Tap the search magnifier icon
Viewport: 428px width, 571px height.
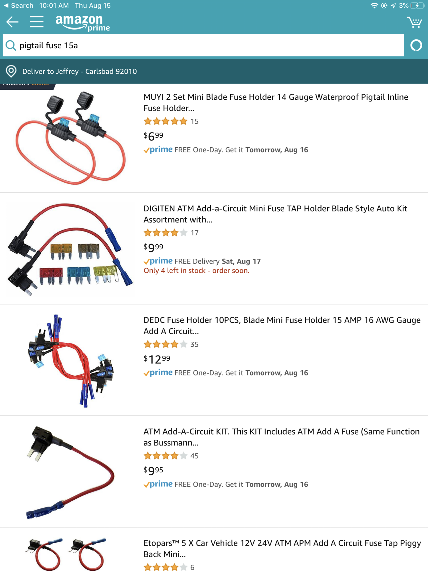tap(11, 45)
